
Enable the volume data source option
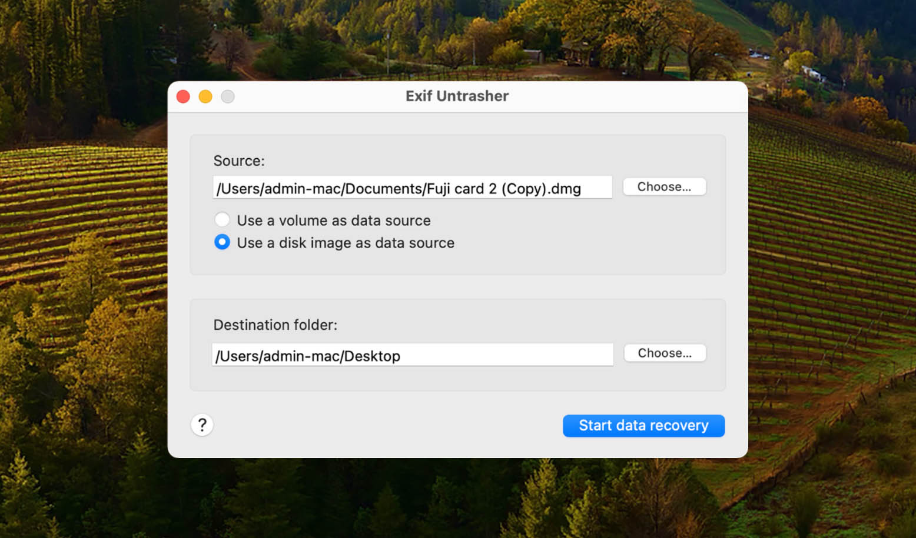[222, 219]
